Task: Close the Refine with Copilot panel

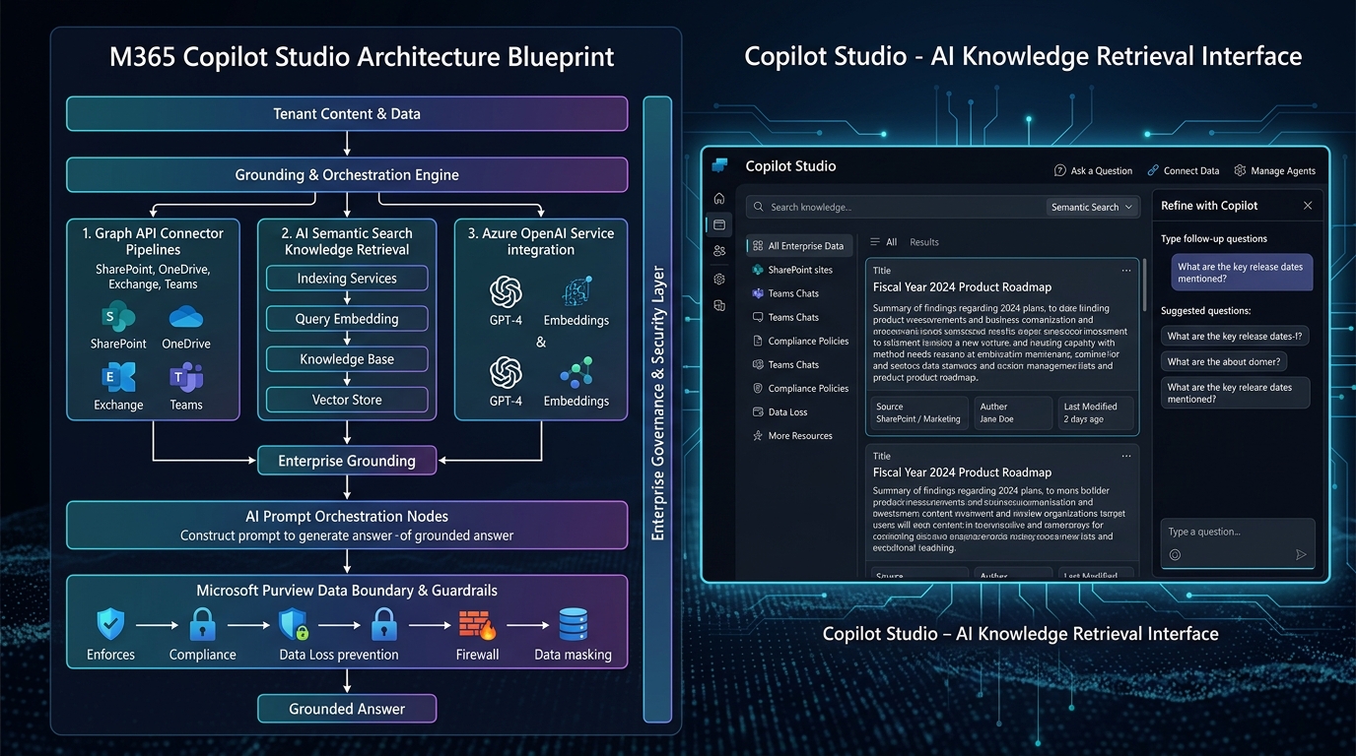Action: [x=1308, y=206]
